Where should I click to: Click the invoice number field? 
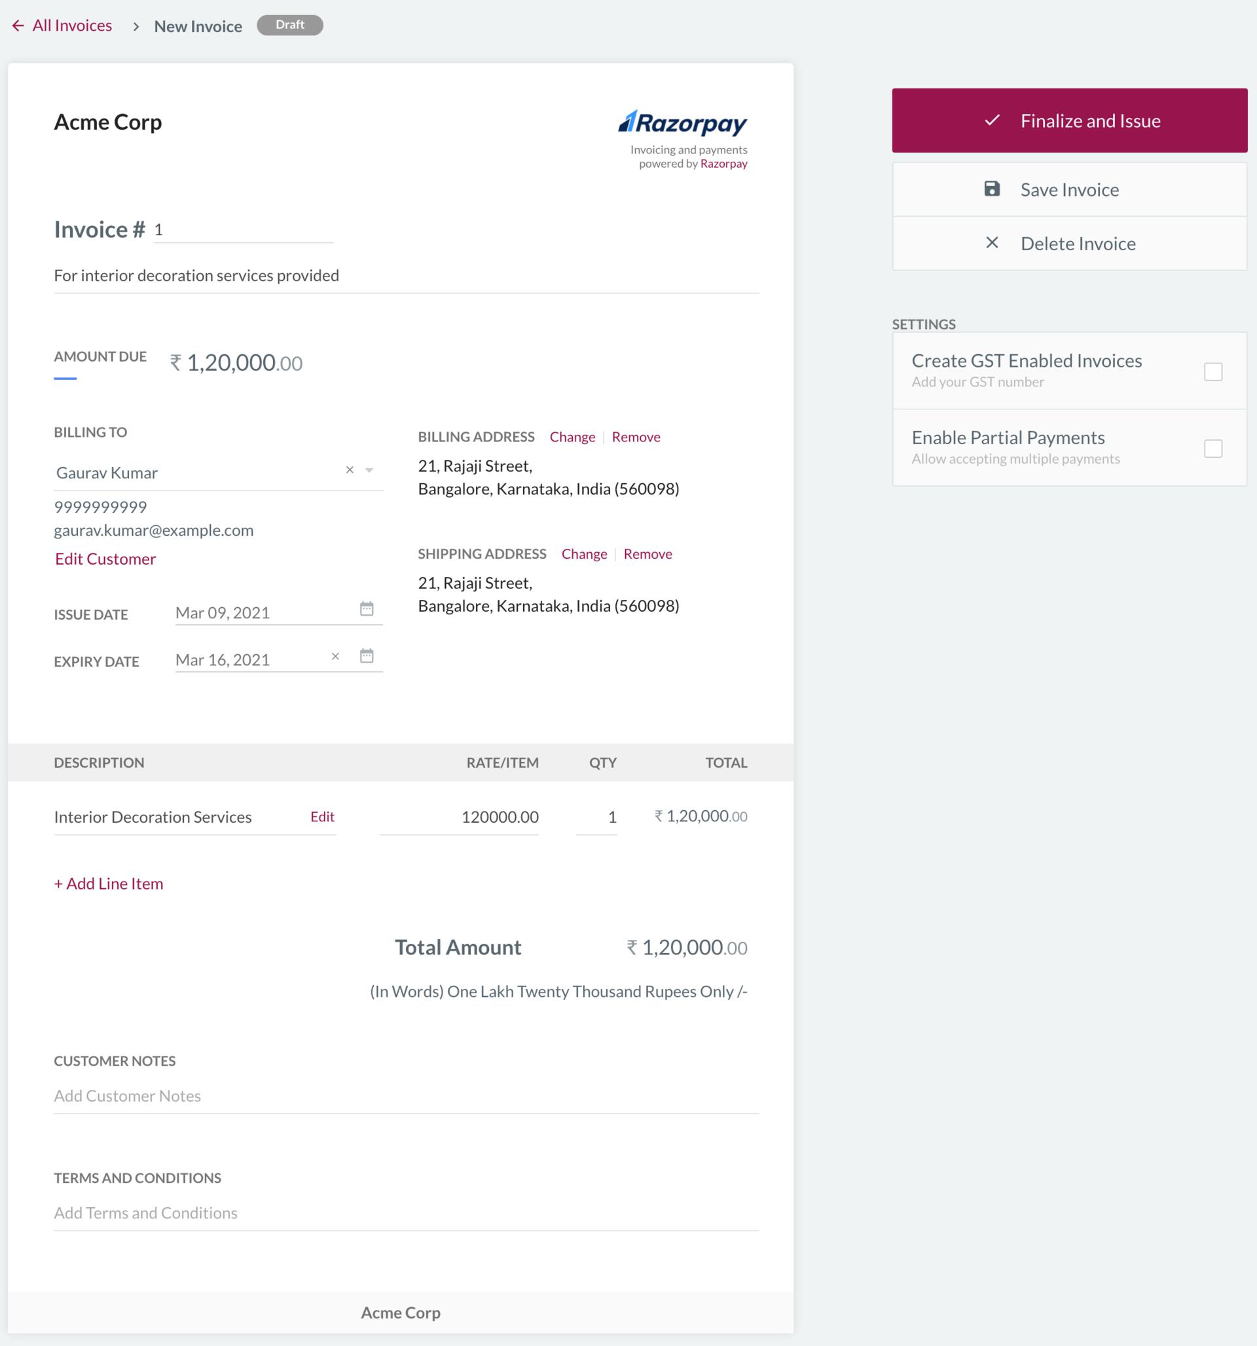point(244,230)
